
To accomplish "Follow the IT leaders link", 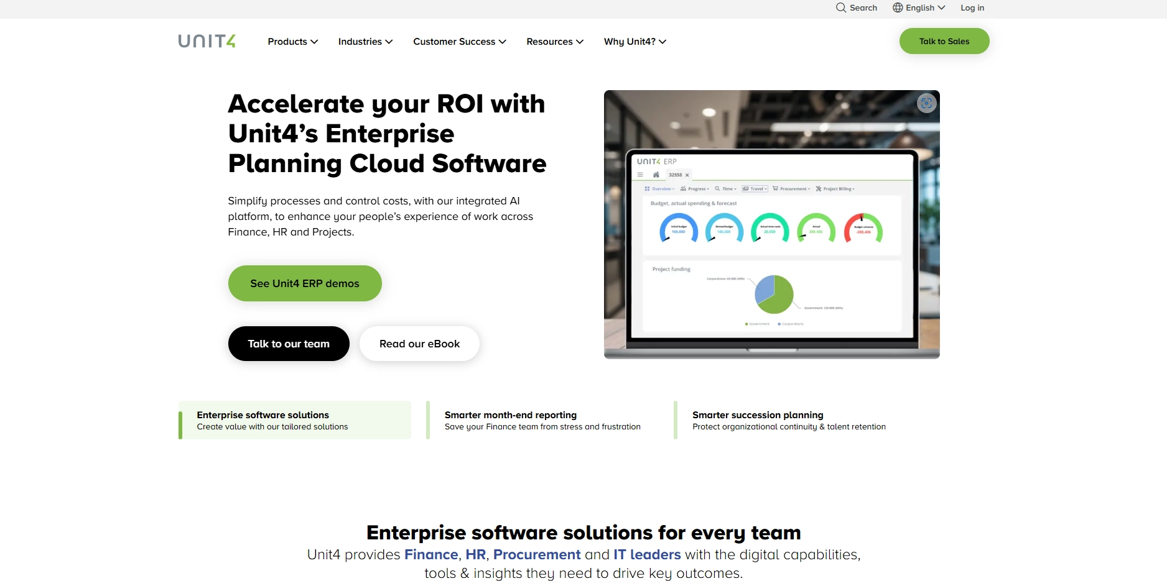I will point(647,554).
